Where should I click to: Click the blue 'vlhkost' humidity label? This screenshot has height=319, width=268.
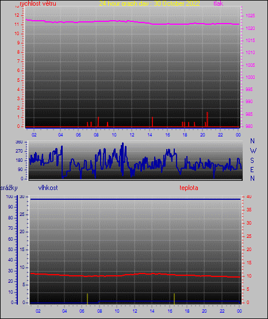coord(48,188)
